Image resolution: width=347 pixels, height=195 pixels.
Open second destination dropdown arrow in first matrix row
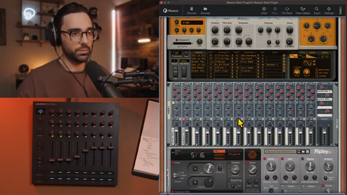[x=258, y=55]
